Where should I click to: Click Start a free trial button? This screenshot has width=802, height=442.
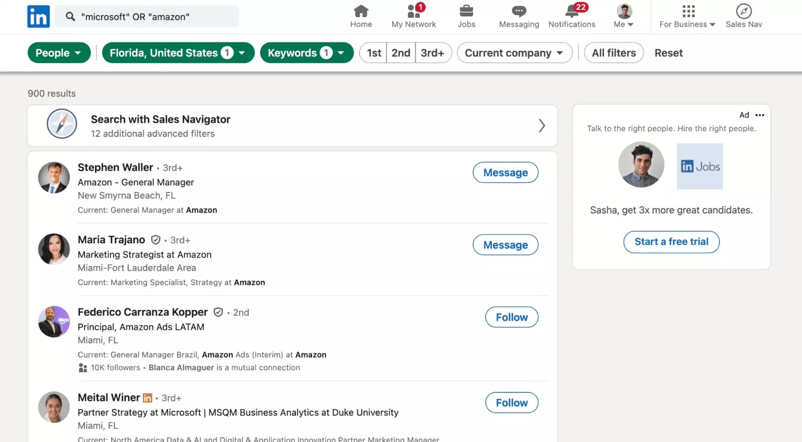coord(671,242)
